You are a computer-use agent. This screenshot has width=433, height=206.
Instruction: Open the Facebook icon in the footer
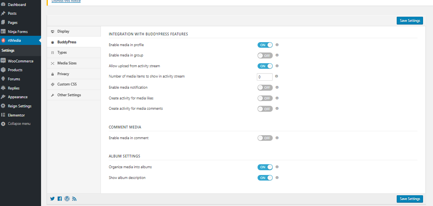pyautogui.click(x=60, y=198)
